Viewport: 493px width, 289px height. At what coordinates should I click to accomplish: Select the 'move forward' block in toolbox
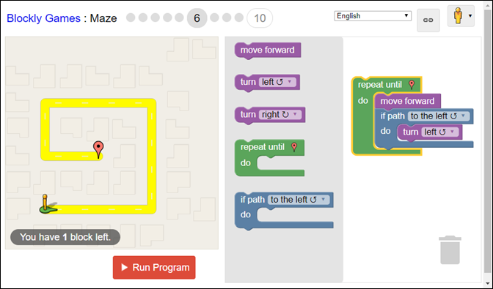point(268,50)
